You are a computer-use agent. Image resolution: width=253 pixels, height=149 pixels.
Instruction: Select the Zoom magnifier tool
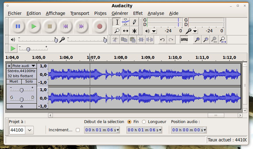(117, 31)
